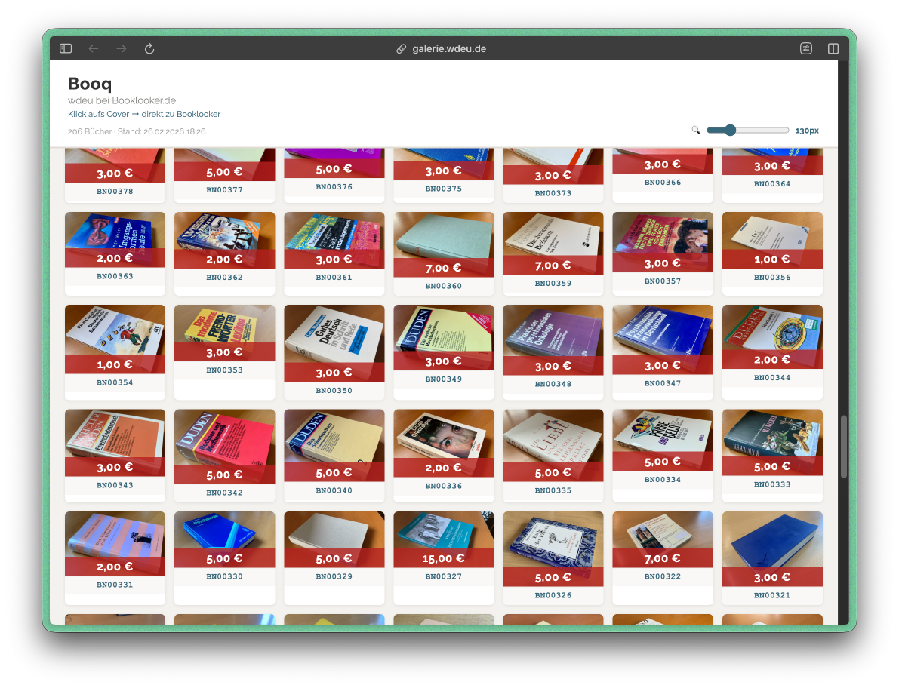
Task: Open the Duden cover BN00344
Action: [x=771, y=337]
